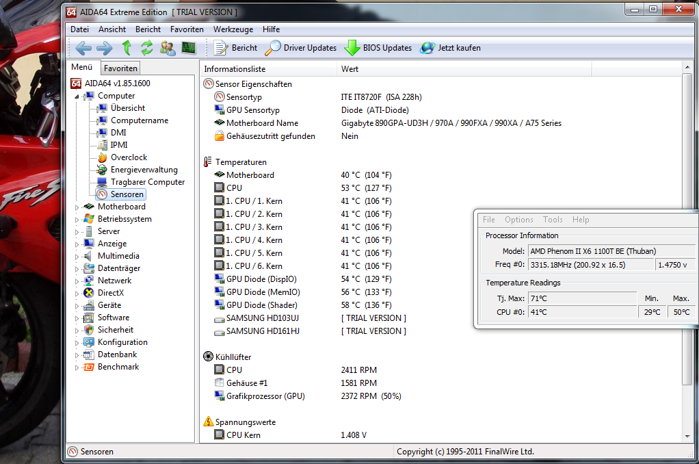Open Tools menu in overlay window
The image size is (699, 464).
click(x=553, y=220)
